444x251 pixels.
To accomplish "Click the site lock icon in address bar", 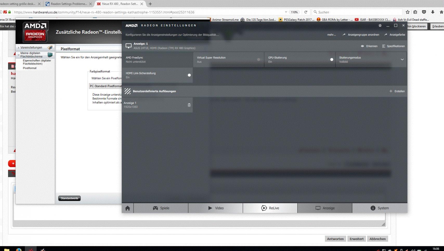I will tap(10, 12).
